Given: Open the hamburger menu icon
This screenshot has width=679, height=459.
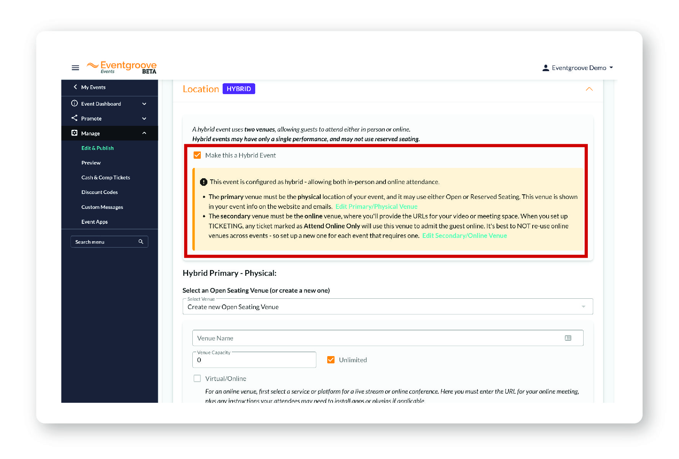Looking at the screenshot, I should click(75, 68).
